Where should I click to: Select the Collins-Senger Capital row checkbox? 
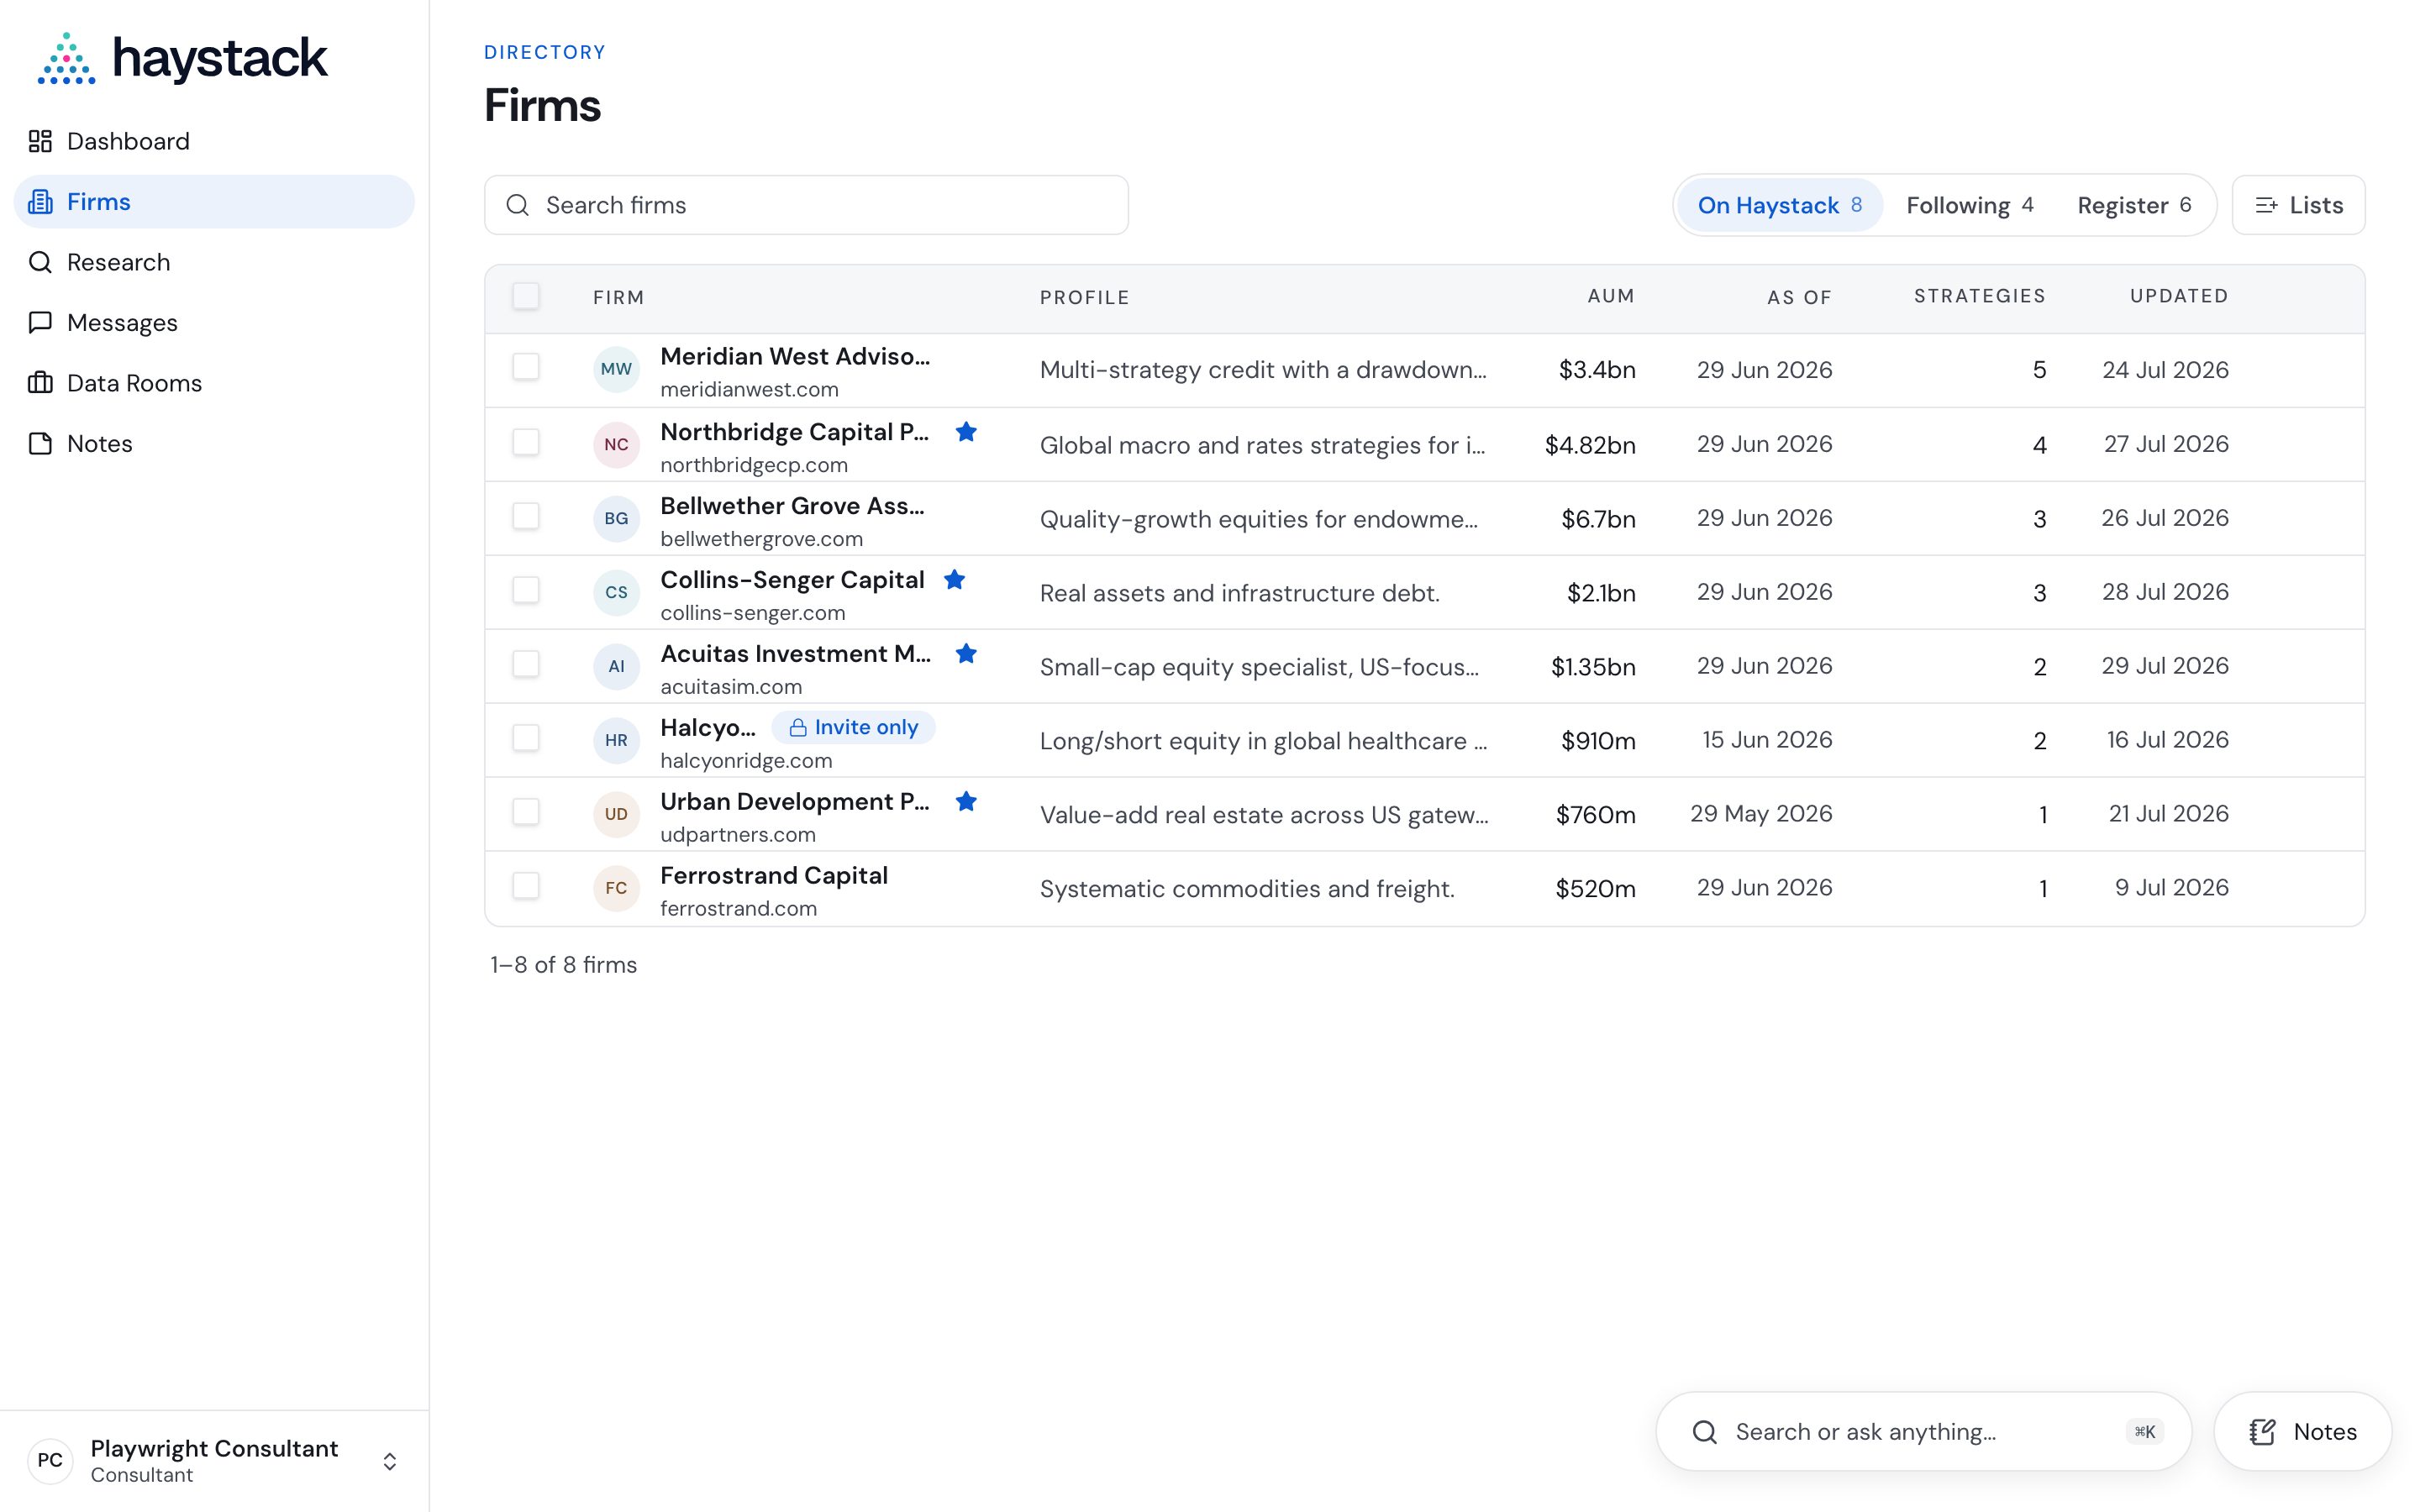[x=526, y=590]
